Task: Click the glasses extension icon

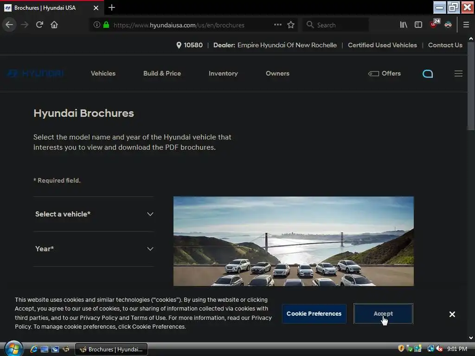Action: point(448,25)
